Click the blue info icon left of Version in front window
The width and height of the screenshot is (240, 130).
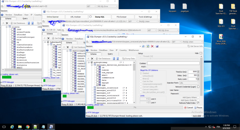coord(87,50)
